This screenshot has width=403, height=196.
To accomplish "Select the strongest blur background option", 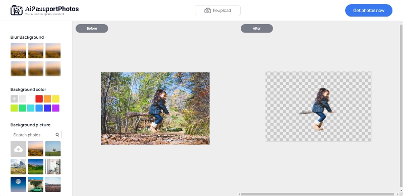I will [x=53, y=68].
